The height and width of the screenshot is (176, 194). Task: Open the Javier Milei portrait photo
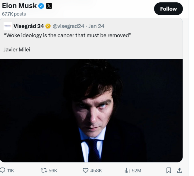pyautogui.click(x=91, y=110)
